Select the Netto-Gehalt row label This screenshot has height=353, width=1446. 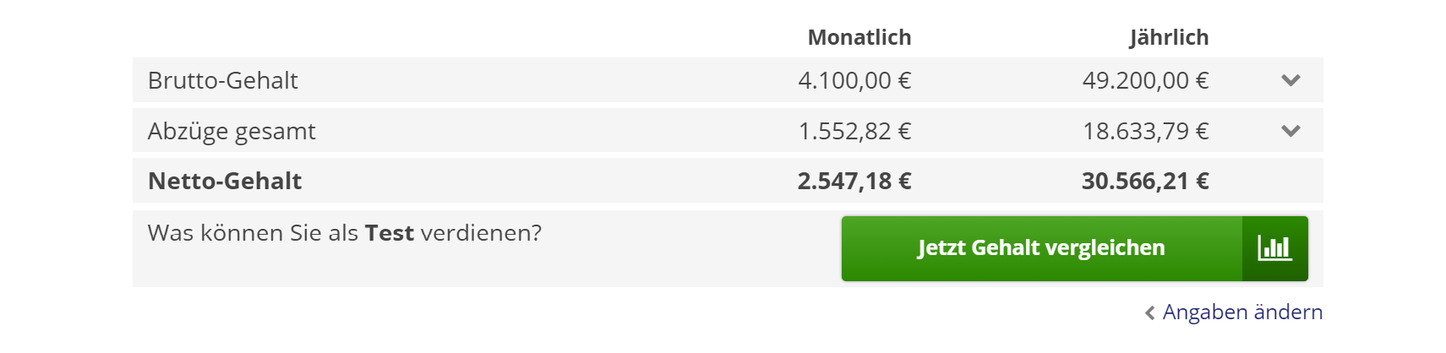point(225,181)
